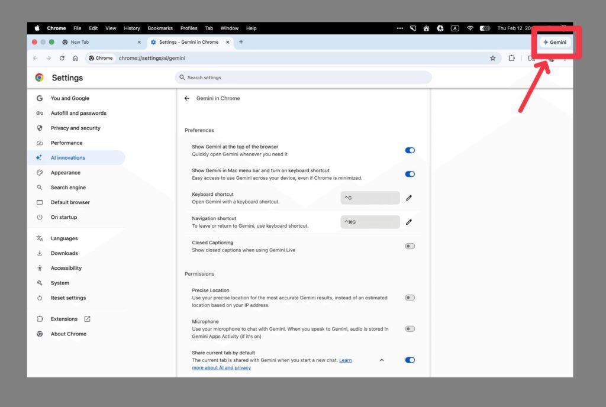Click the bookmark star icon in address bar
Screen dimensions: 606x407
click(x=493, y=59)
